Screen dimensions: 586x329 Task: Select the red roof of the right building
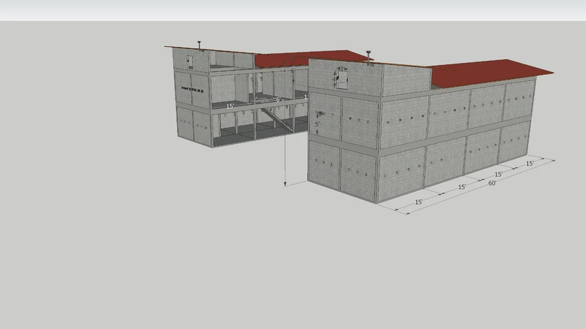[489, 72]
